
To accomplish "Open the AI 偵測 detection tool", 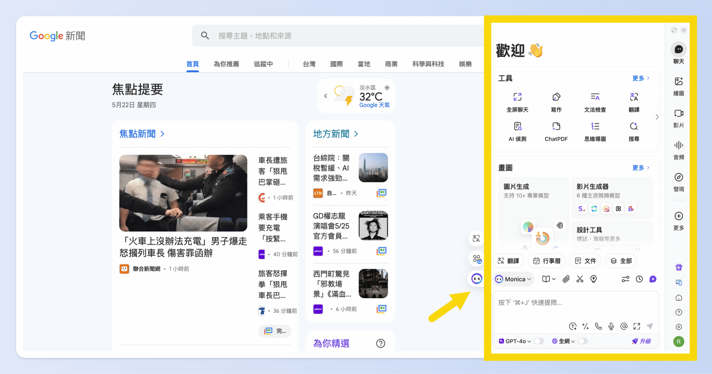I will click(517, 132).
